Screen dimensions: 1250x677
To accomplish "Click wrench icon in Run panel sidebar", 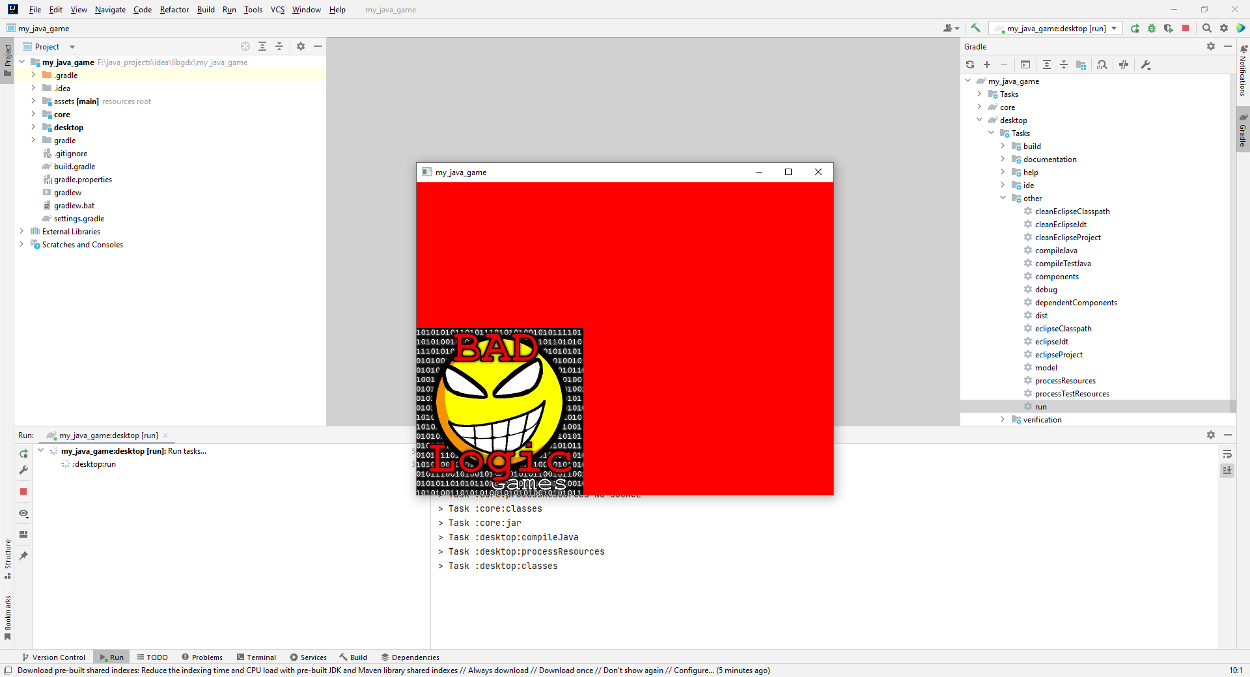I will [x=23, y=470].
